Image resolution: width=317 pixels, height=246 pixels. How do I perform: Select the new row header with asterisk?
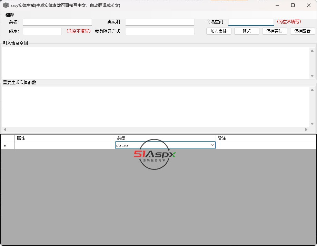click(8, 145)
